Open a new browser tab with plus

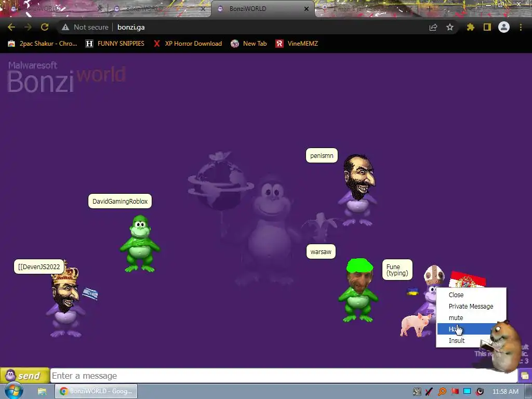(429, 9)
